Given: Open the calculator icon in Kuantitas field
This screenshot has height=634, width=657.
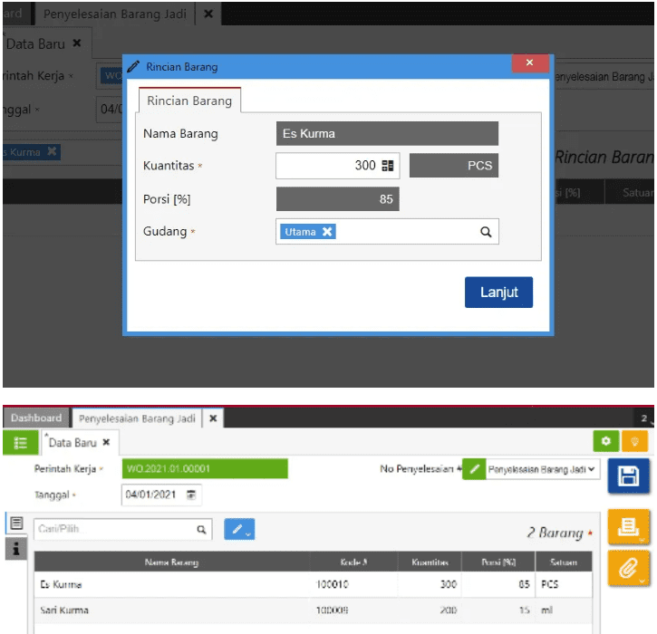Looking at the screenshot, I should [388, 166].
